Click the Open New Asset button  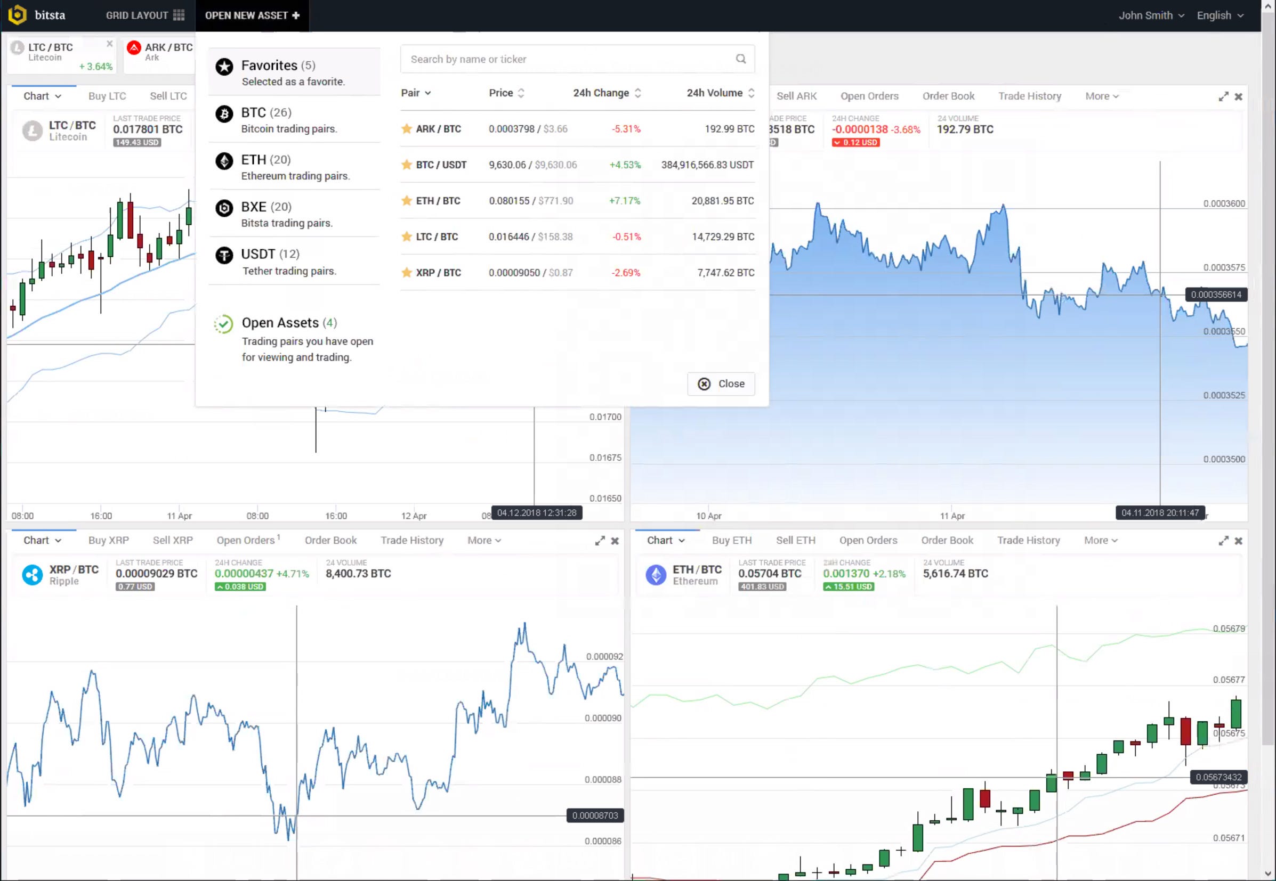point(252,15)
